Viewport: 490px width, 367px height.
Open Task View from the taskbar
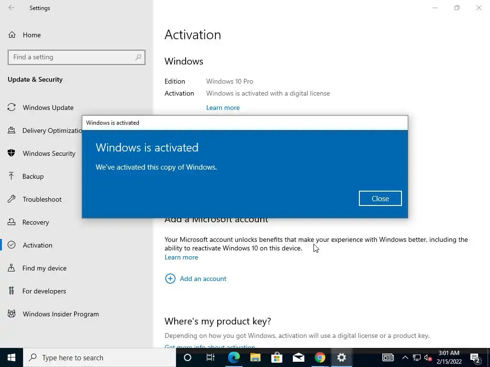(211, 357)
